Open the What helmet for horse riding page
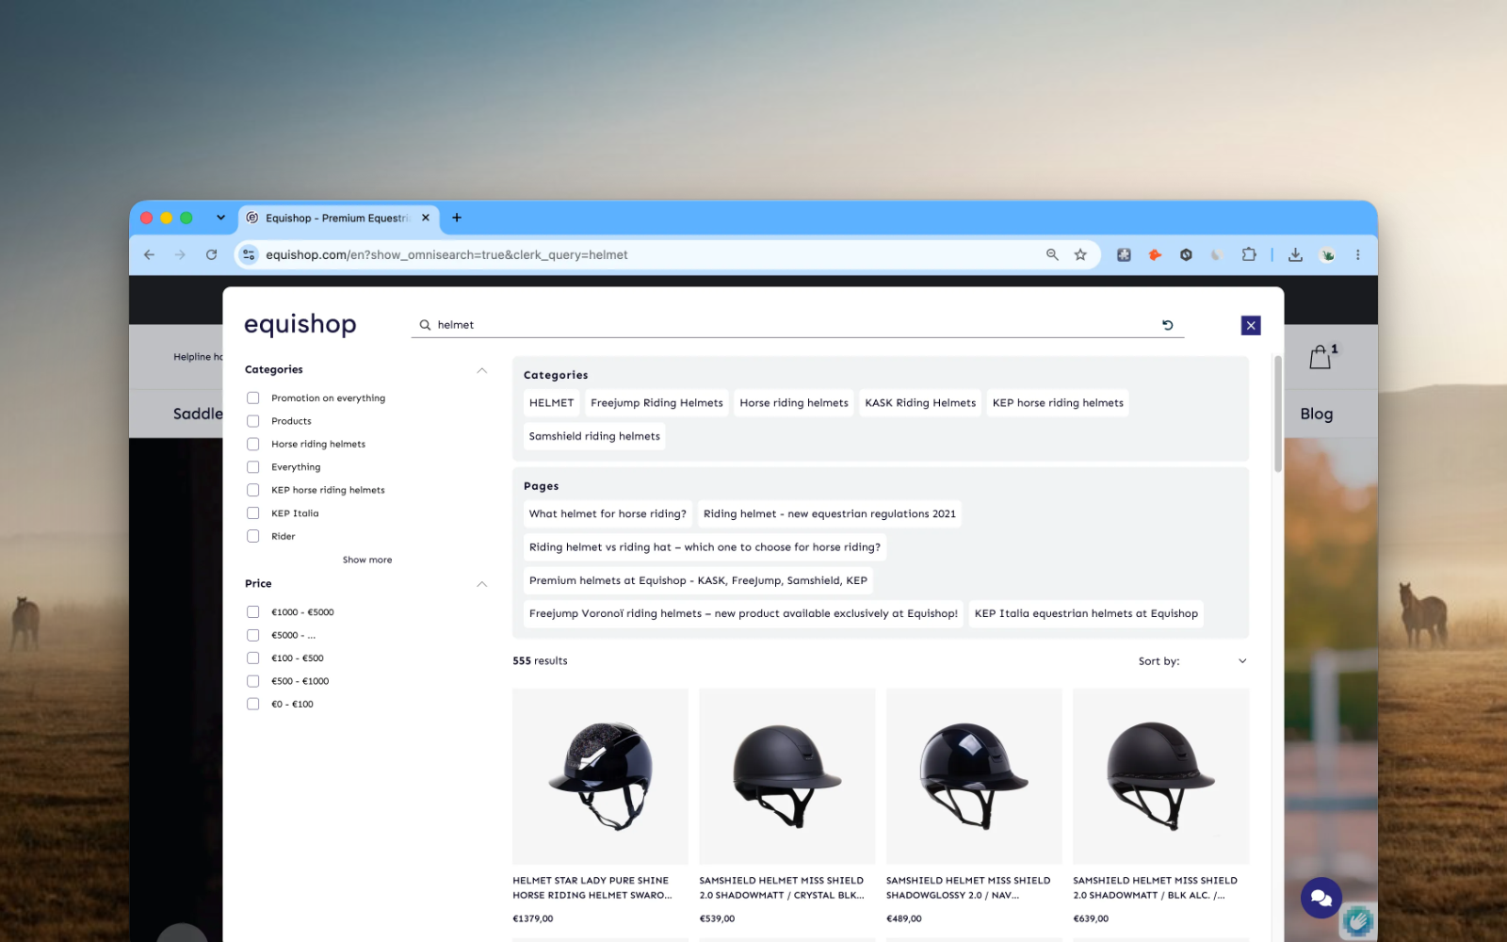Image resolution: width=1507 pixels, height=942 pixels. tap(608, 514)
